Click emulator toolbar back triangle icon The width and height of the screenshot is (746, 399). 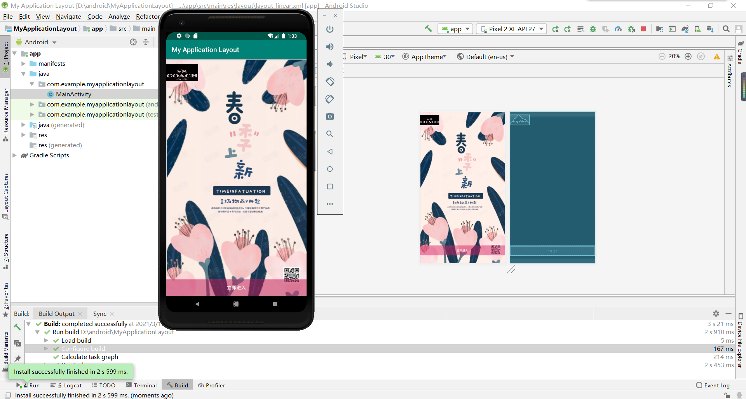[330, 152]
